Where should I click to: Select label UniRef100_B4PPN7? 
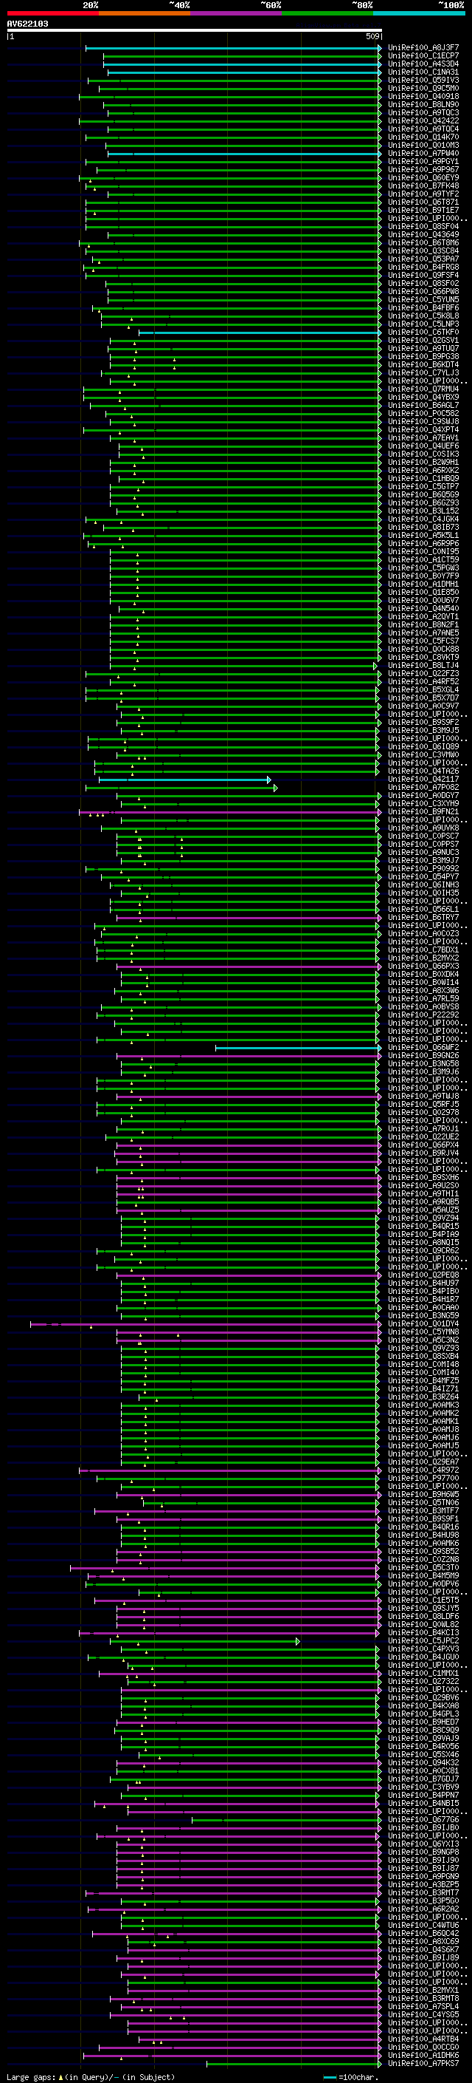[423, 1795]
